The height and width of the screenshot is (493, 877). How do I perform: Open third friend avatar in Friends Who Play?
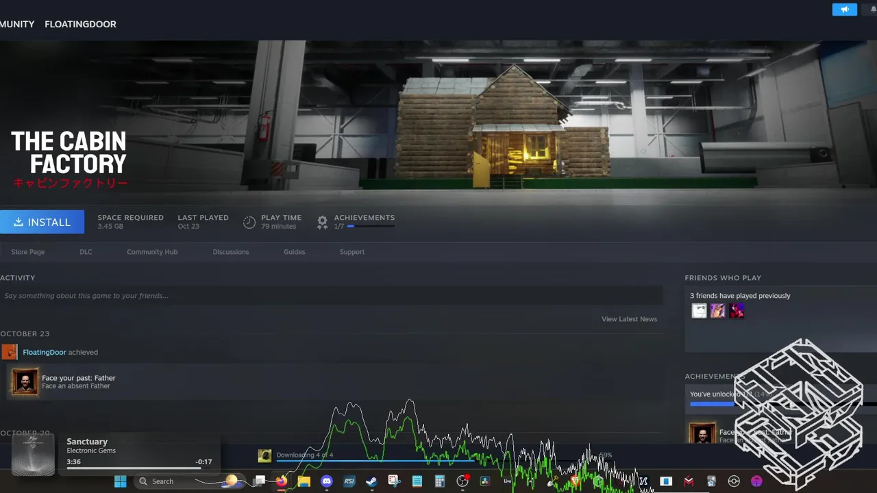point(736,311)
